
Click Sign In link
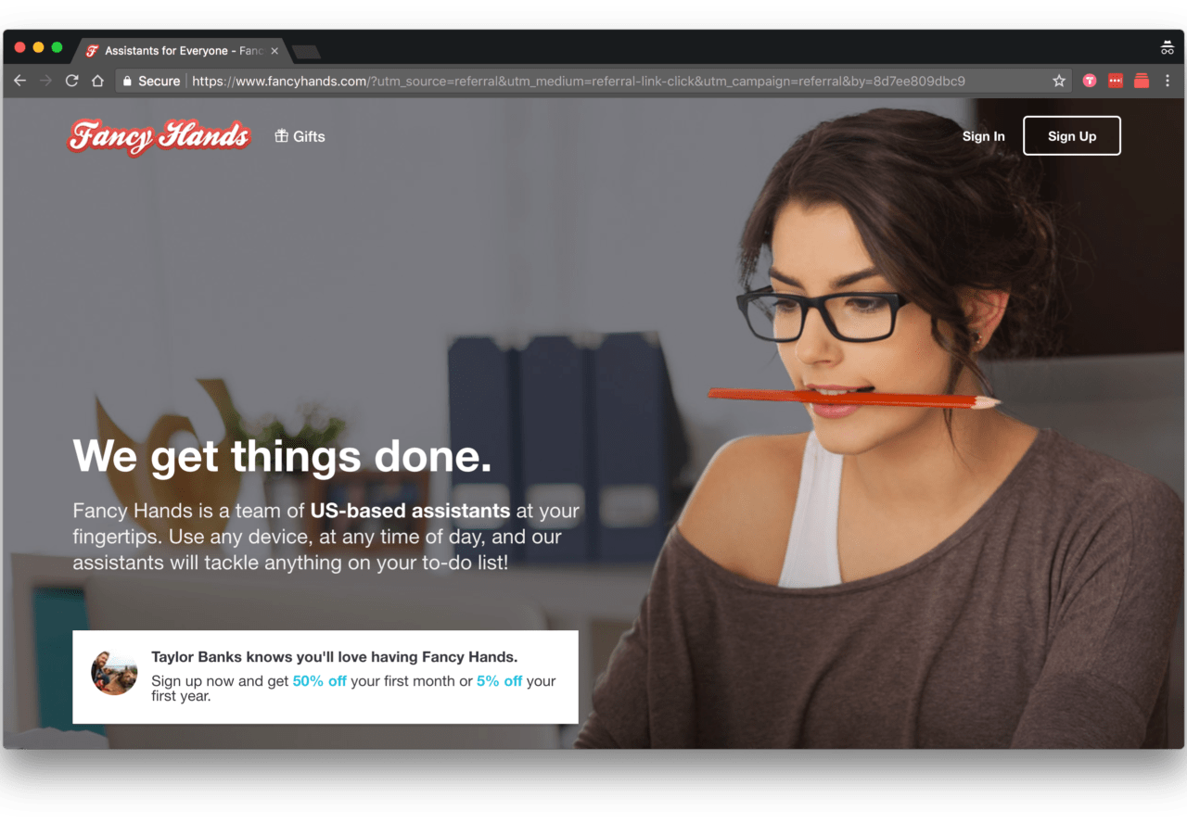tap(983, 136)
